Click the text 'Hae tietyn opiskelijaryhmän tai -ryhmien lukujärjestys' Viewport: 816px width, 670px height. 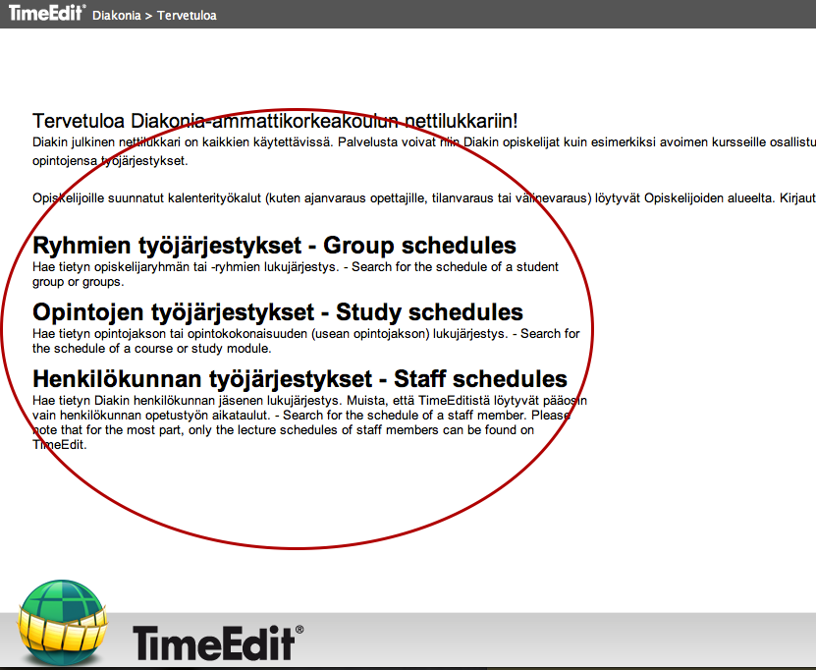click(186, 267)
